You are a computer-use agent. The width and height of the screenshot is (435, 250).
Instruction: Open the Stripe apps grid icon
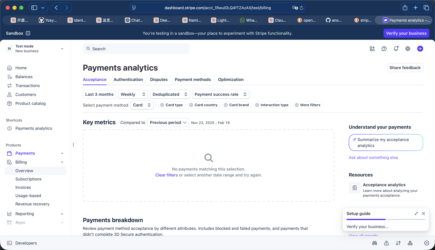pyautogui.click(x=372, y=49)
